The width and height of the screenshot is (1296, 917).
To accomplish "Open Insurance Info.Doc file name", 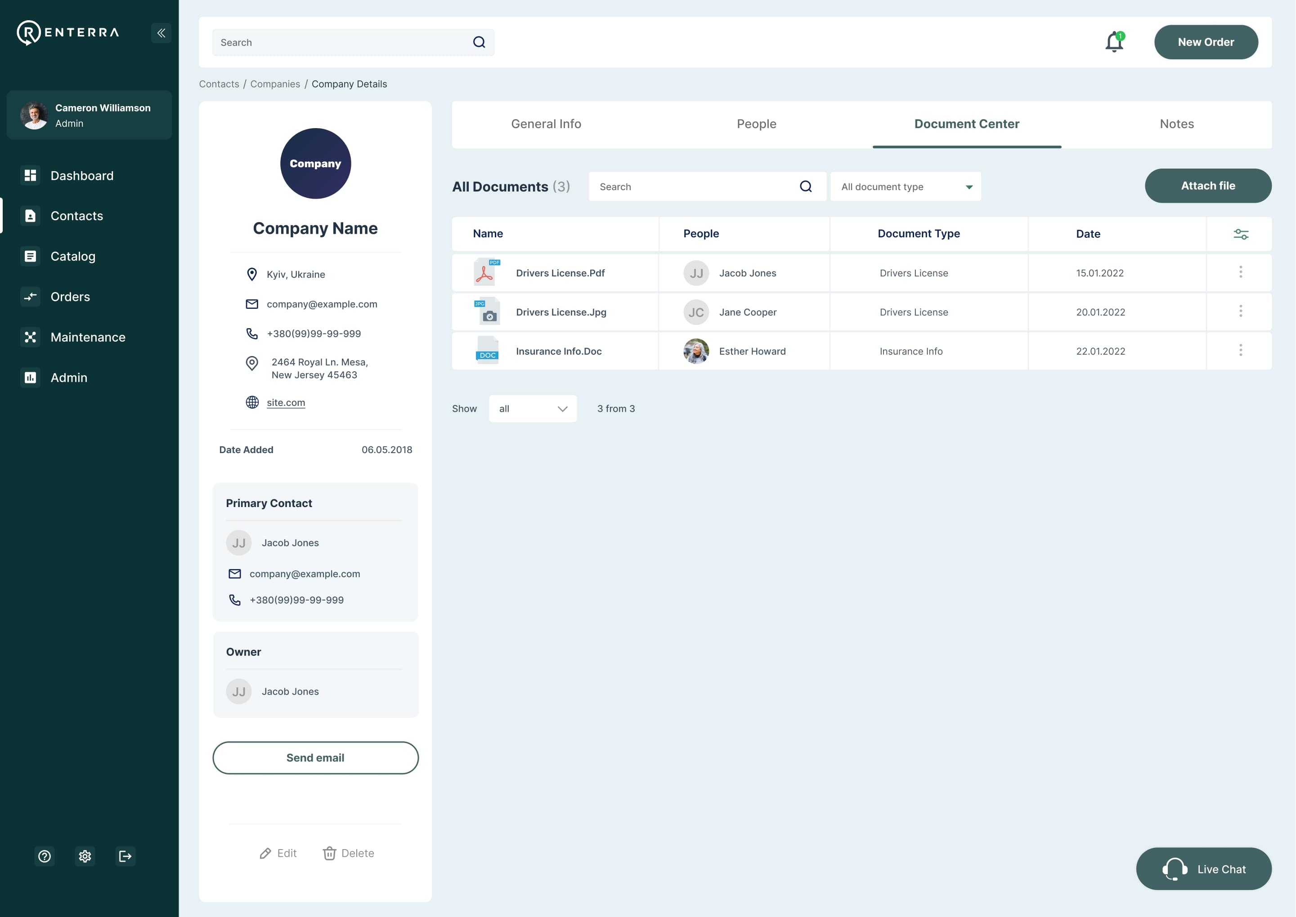I will (x=558, y=351).
